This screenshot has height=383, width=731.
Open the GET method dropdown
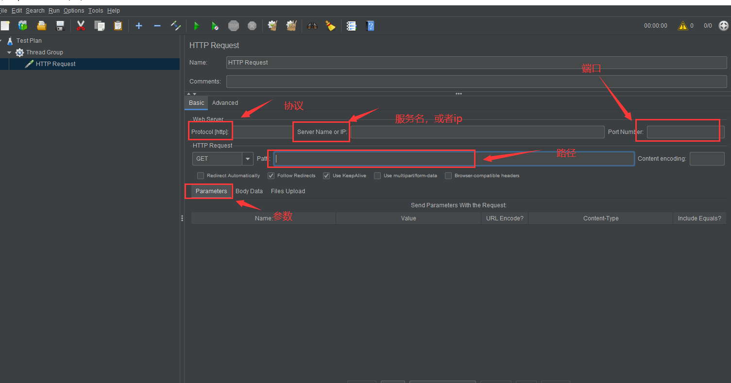click(x=248, y=159)
